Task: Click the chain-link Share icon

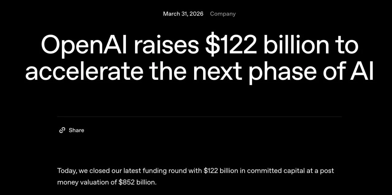Action: (62, 130)
